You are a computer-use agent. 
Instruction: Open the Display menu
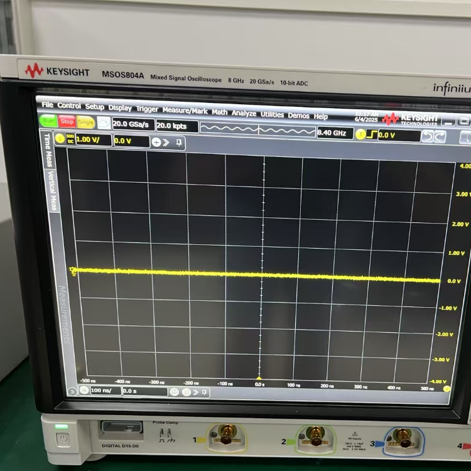(120, 108)
